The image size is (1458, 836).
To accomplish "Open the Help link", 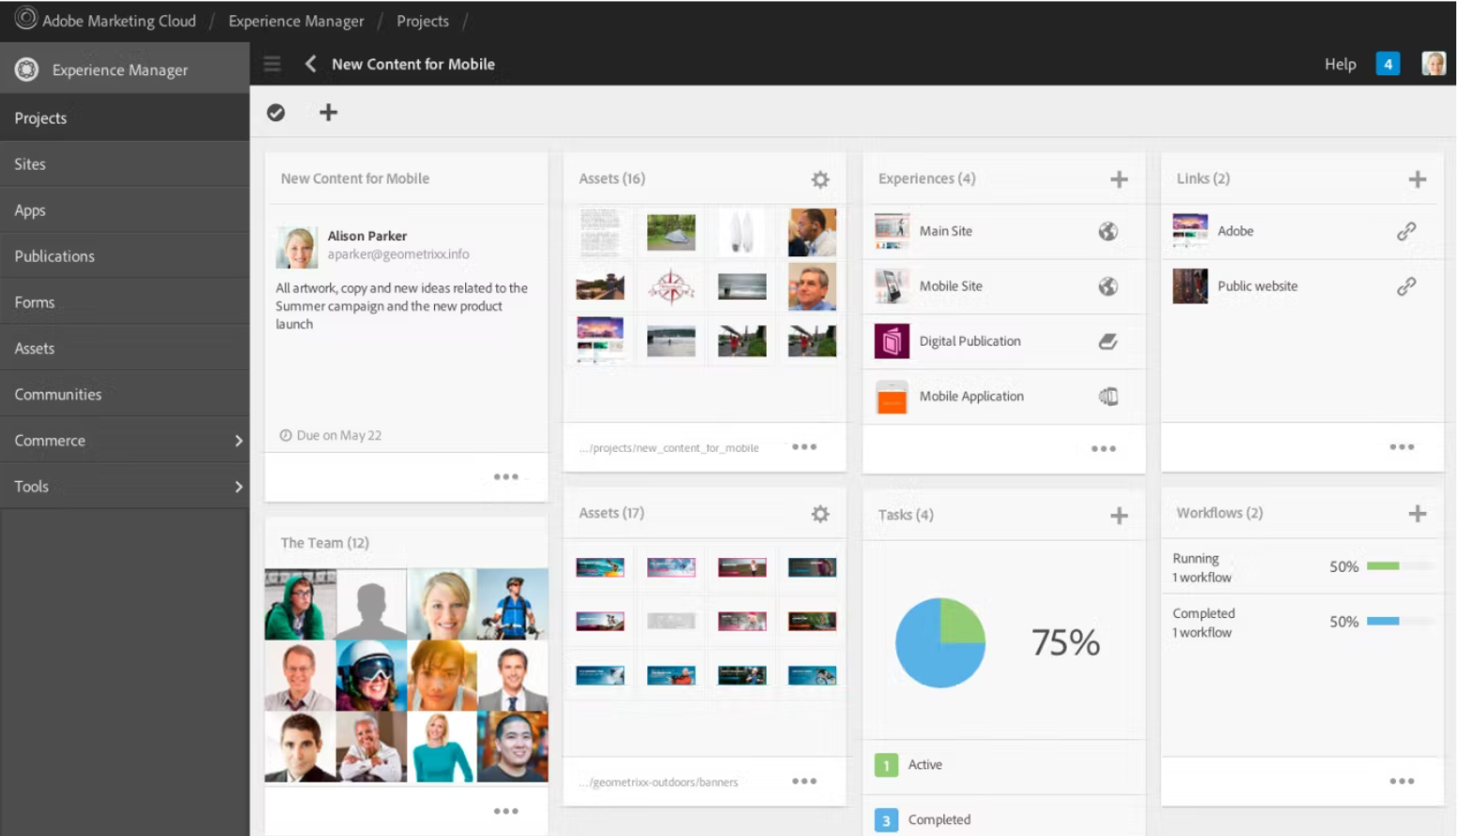I will [1340, 64].
